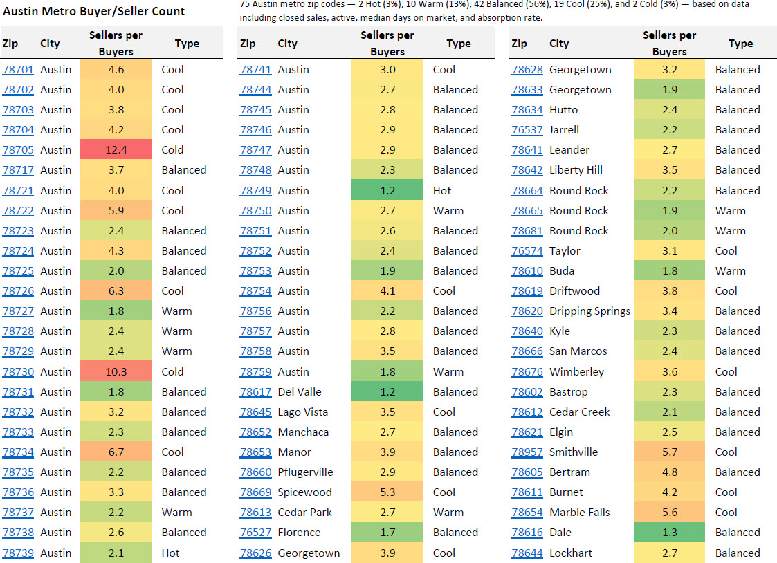The height and width of the screenshot is (563, 777).
Task: Click the 78957 Smithville zip link
Action: (x=527, y=452)
